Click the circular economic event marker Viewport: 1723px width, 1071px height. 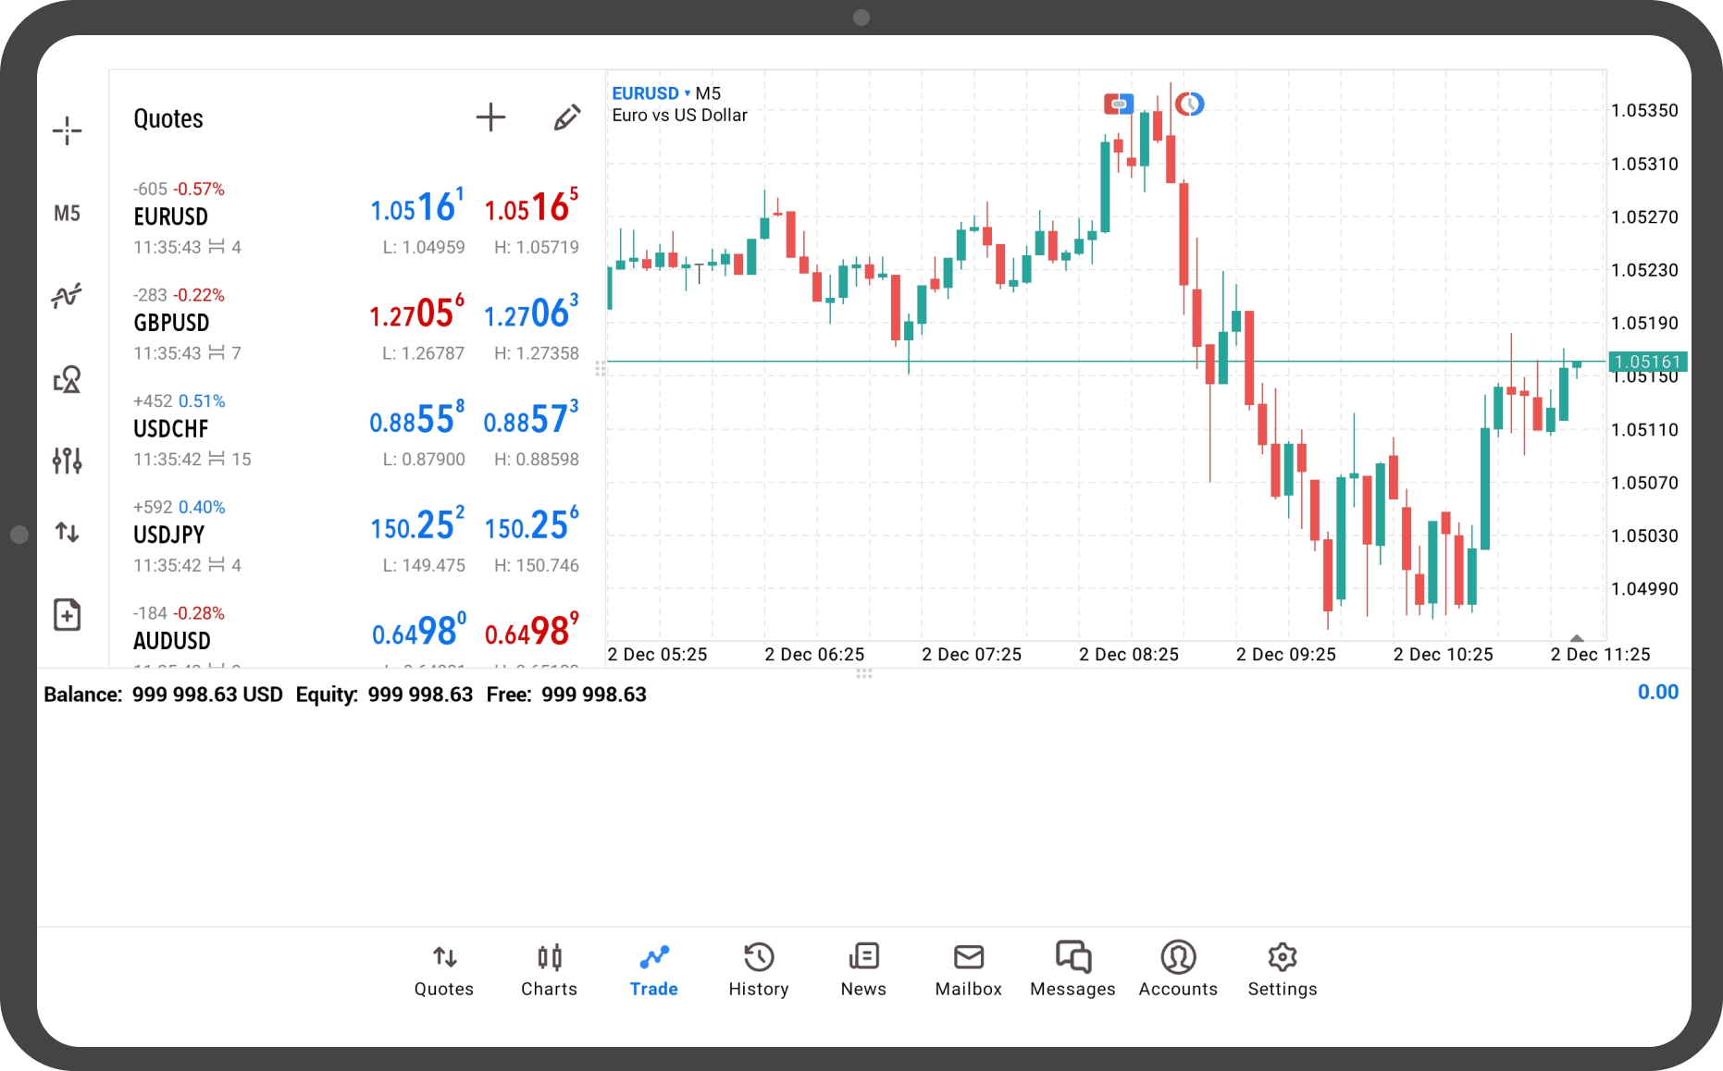[x=1189, y=104]
